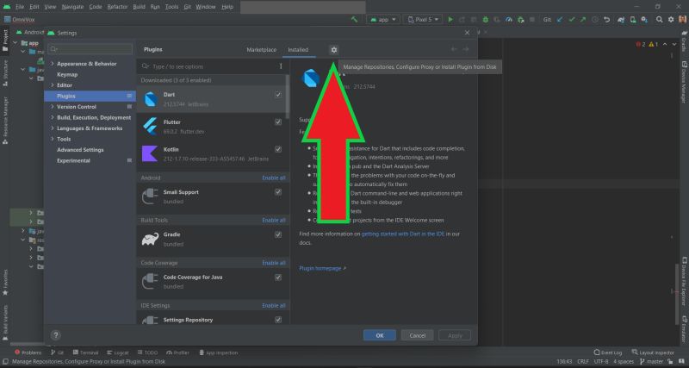Disable the Kotlin plugin checkbox
The image size is (689, 368).
pyautogui.click(x=277, y=149)
